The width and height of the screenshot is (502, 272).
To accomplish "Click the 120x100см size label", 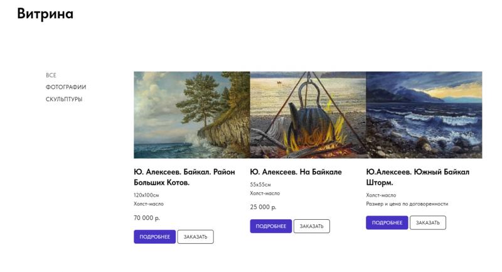I will point(146,195).
